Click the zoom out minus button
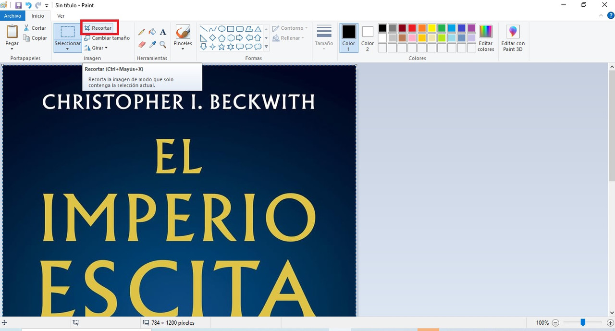The width and height of the screenshot is (615, 331). [x=555, y=323]
